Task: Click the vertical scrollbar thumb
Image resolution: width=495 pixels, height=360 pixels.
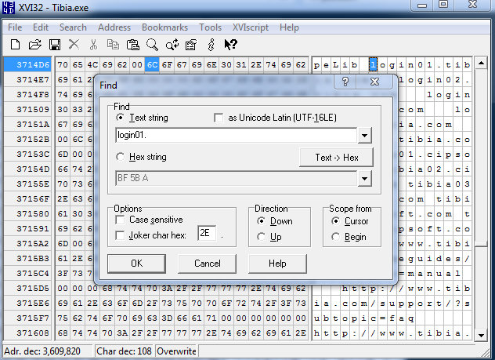Action: coord(481,244)
